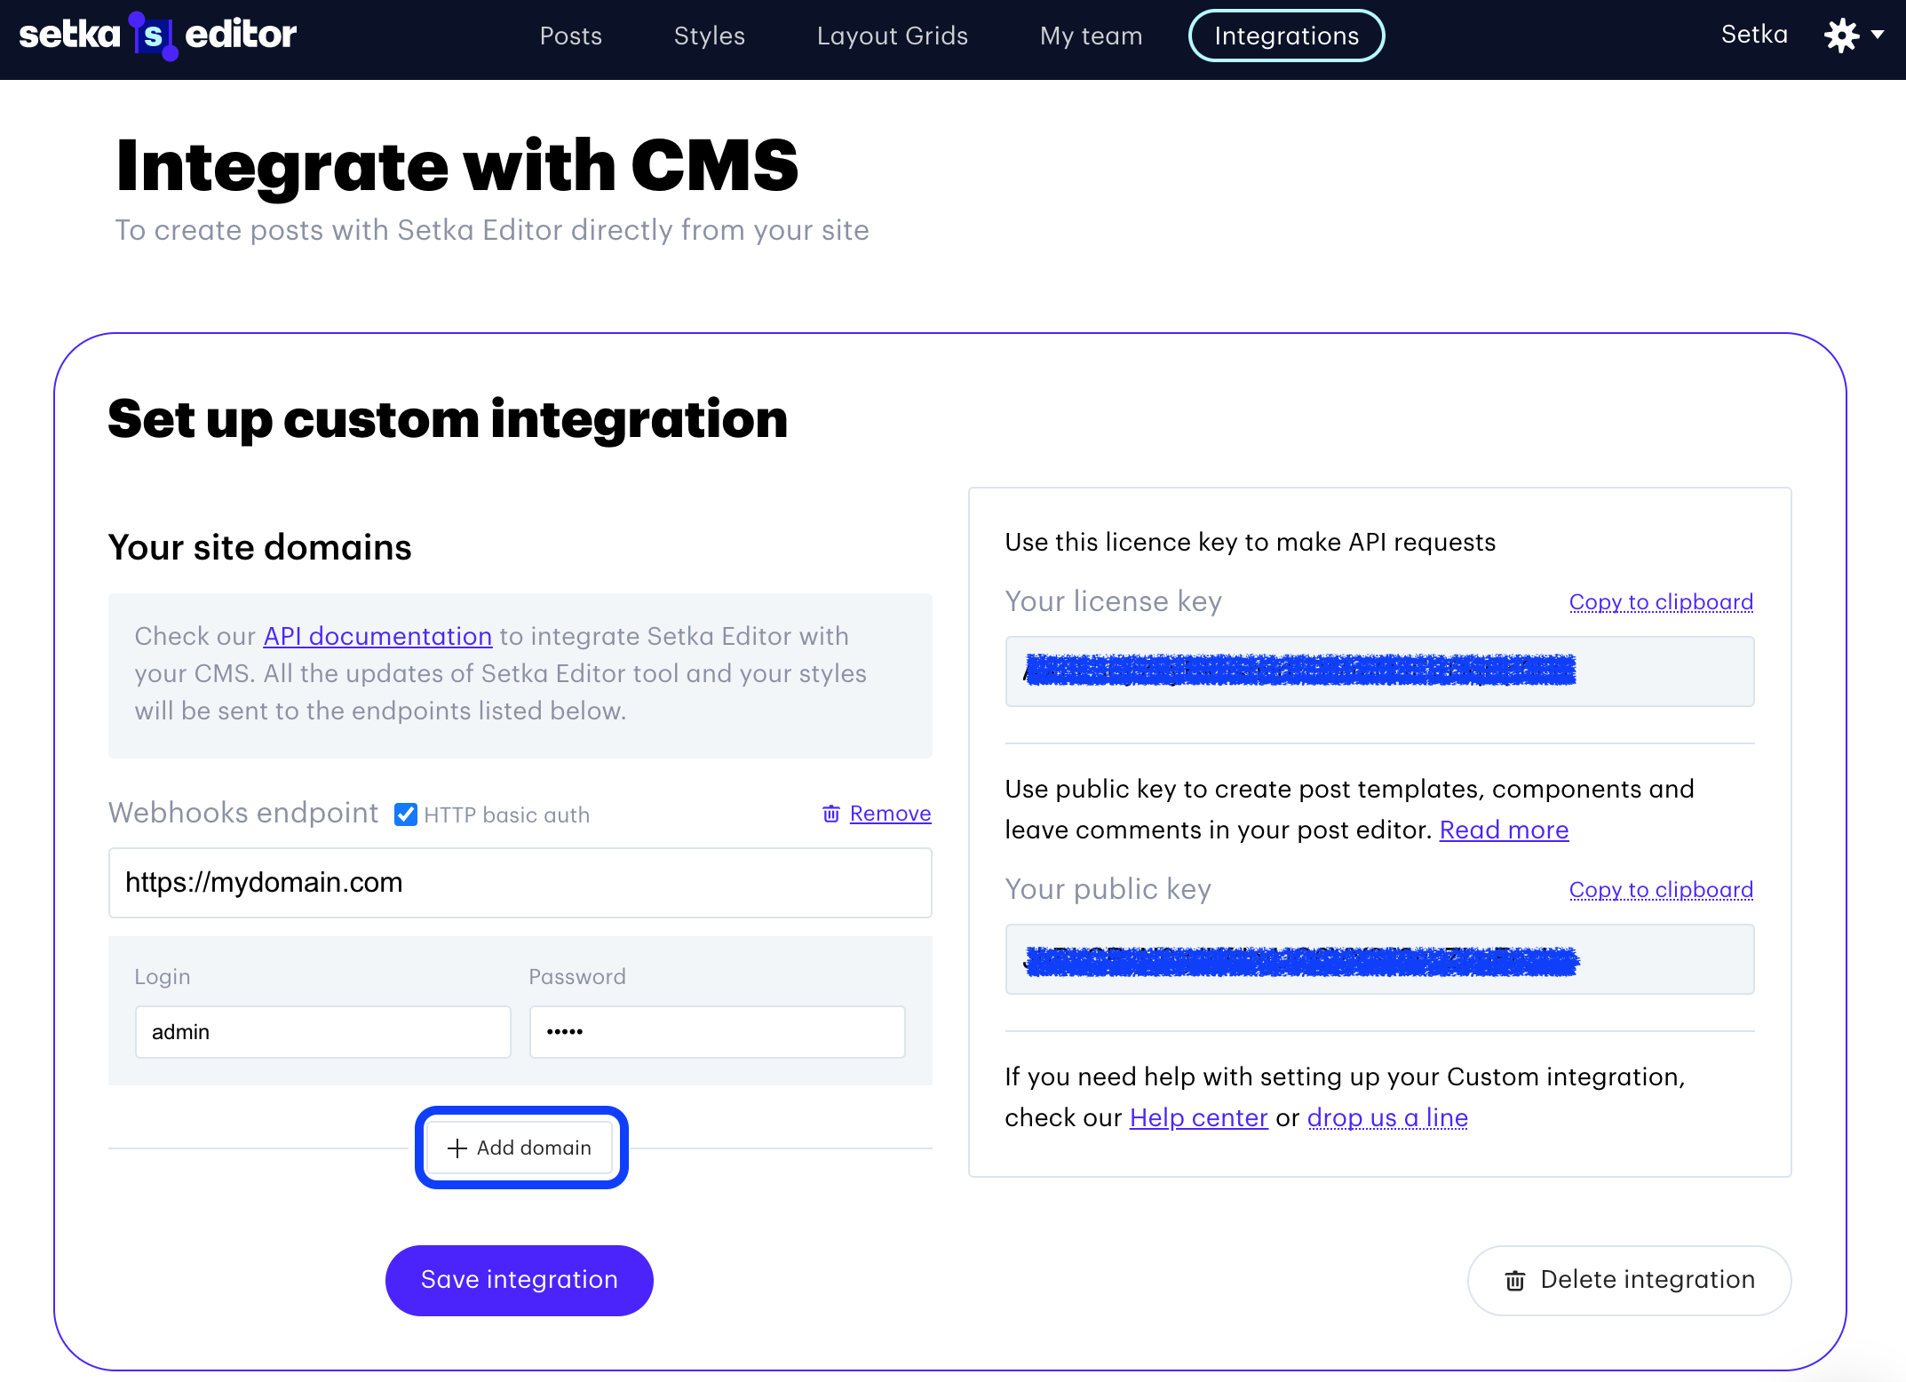The image size is (1906, 1382).
Task: Open the Help center link
Action: [1198, 1117]
